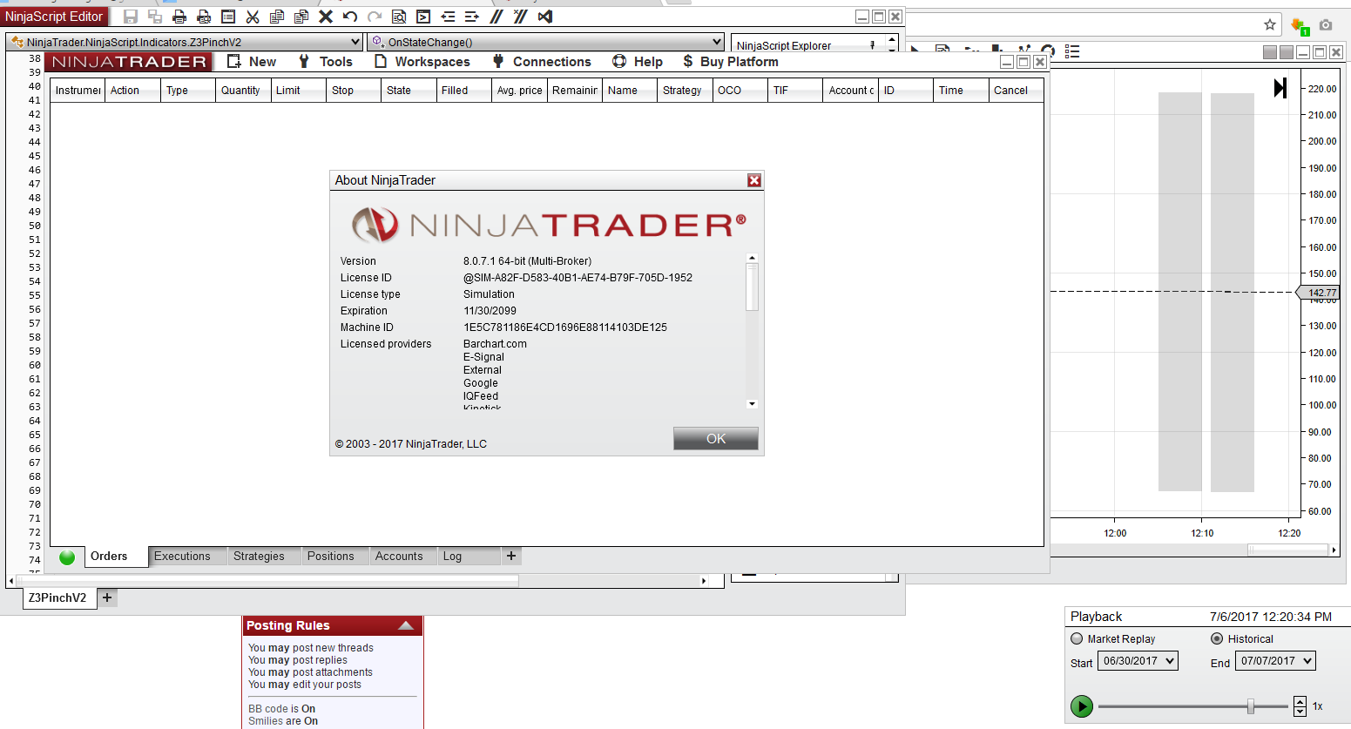The height and width of the screenshot is (729, 1351).
Task: Decrease playback speed with down stepper
Action: pos(1300,711)
